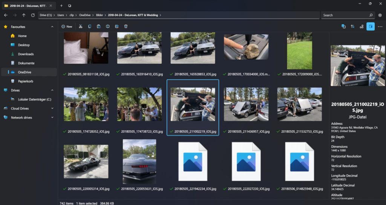This screenshot has height=205, width=386.
Task: Click Network drives header label
Action: (x=21, y=117)
